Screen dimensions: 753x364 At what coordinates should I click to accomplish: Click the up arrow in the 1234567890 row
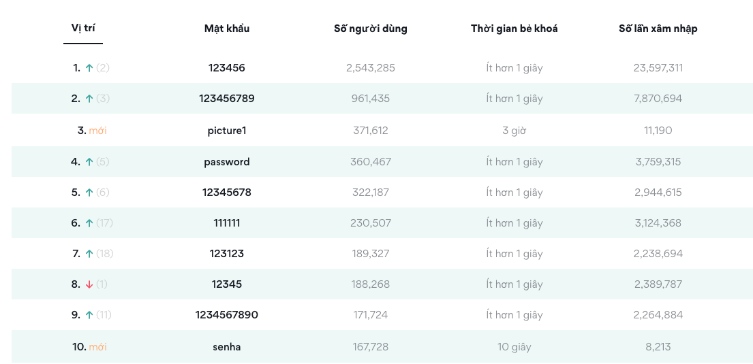(x=89, y=315)
